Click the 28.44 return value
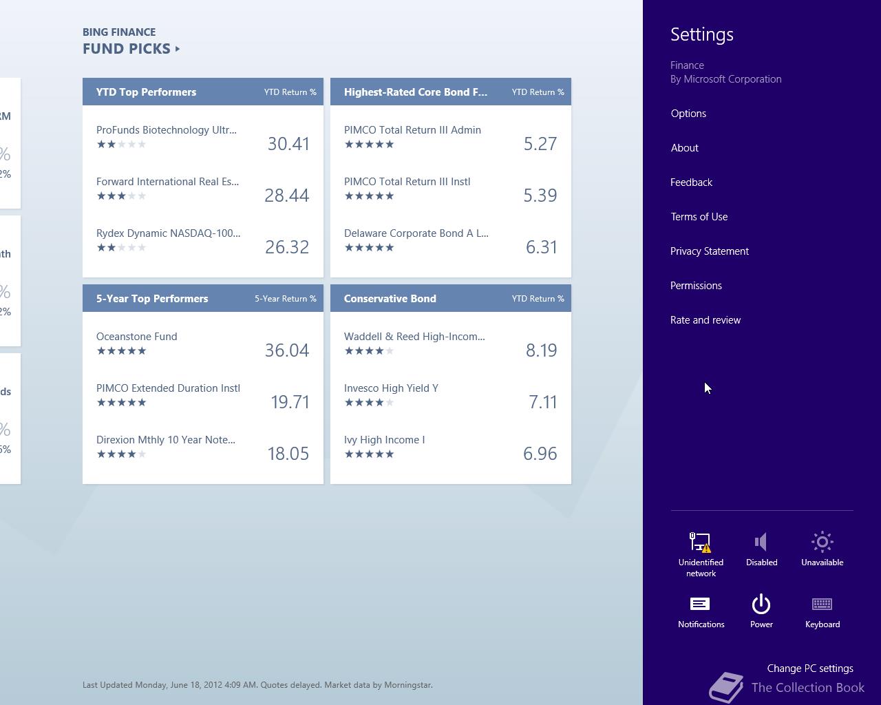Screen dimensions: 881x705 coord(287,196)
